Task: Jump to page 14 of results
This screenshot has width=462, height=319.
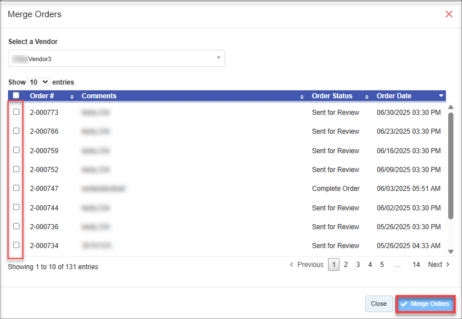Action: (x=416, y=265)
